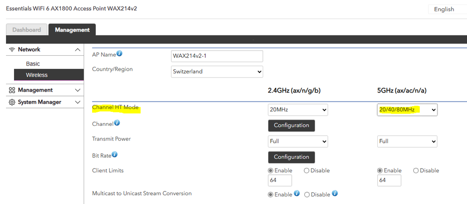Viewport: 467px width, 204px height.
Task: Expand the Management sidebar section chevron
Action: [x=78, y=90]
